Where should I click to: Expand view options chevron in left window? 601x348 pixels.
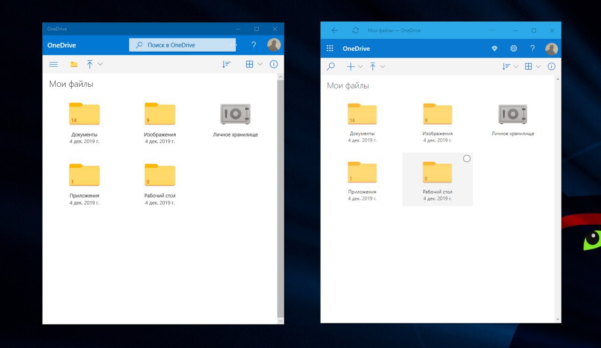(260, 64)
